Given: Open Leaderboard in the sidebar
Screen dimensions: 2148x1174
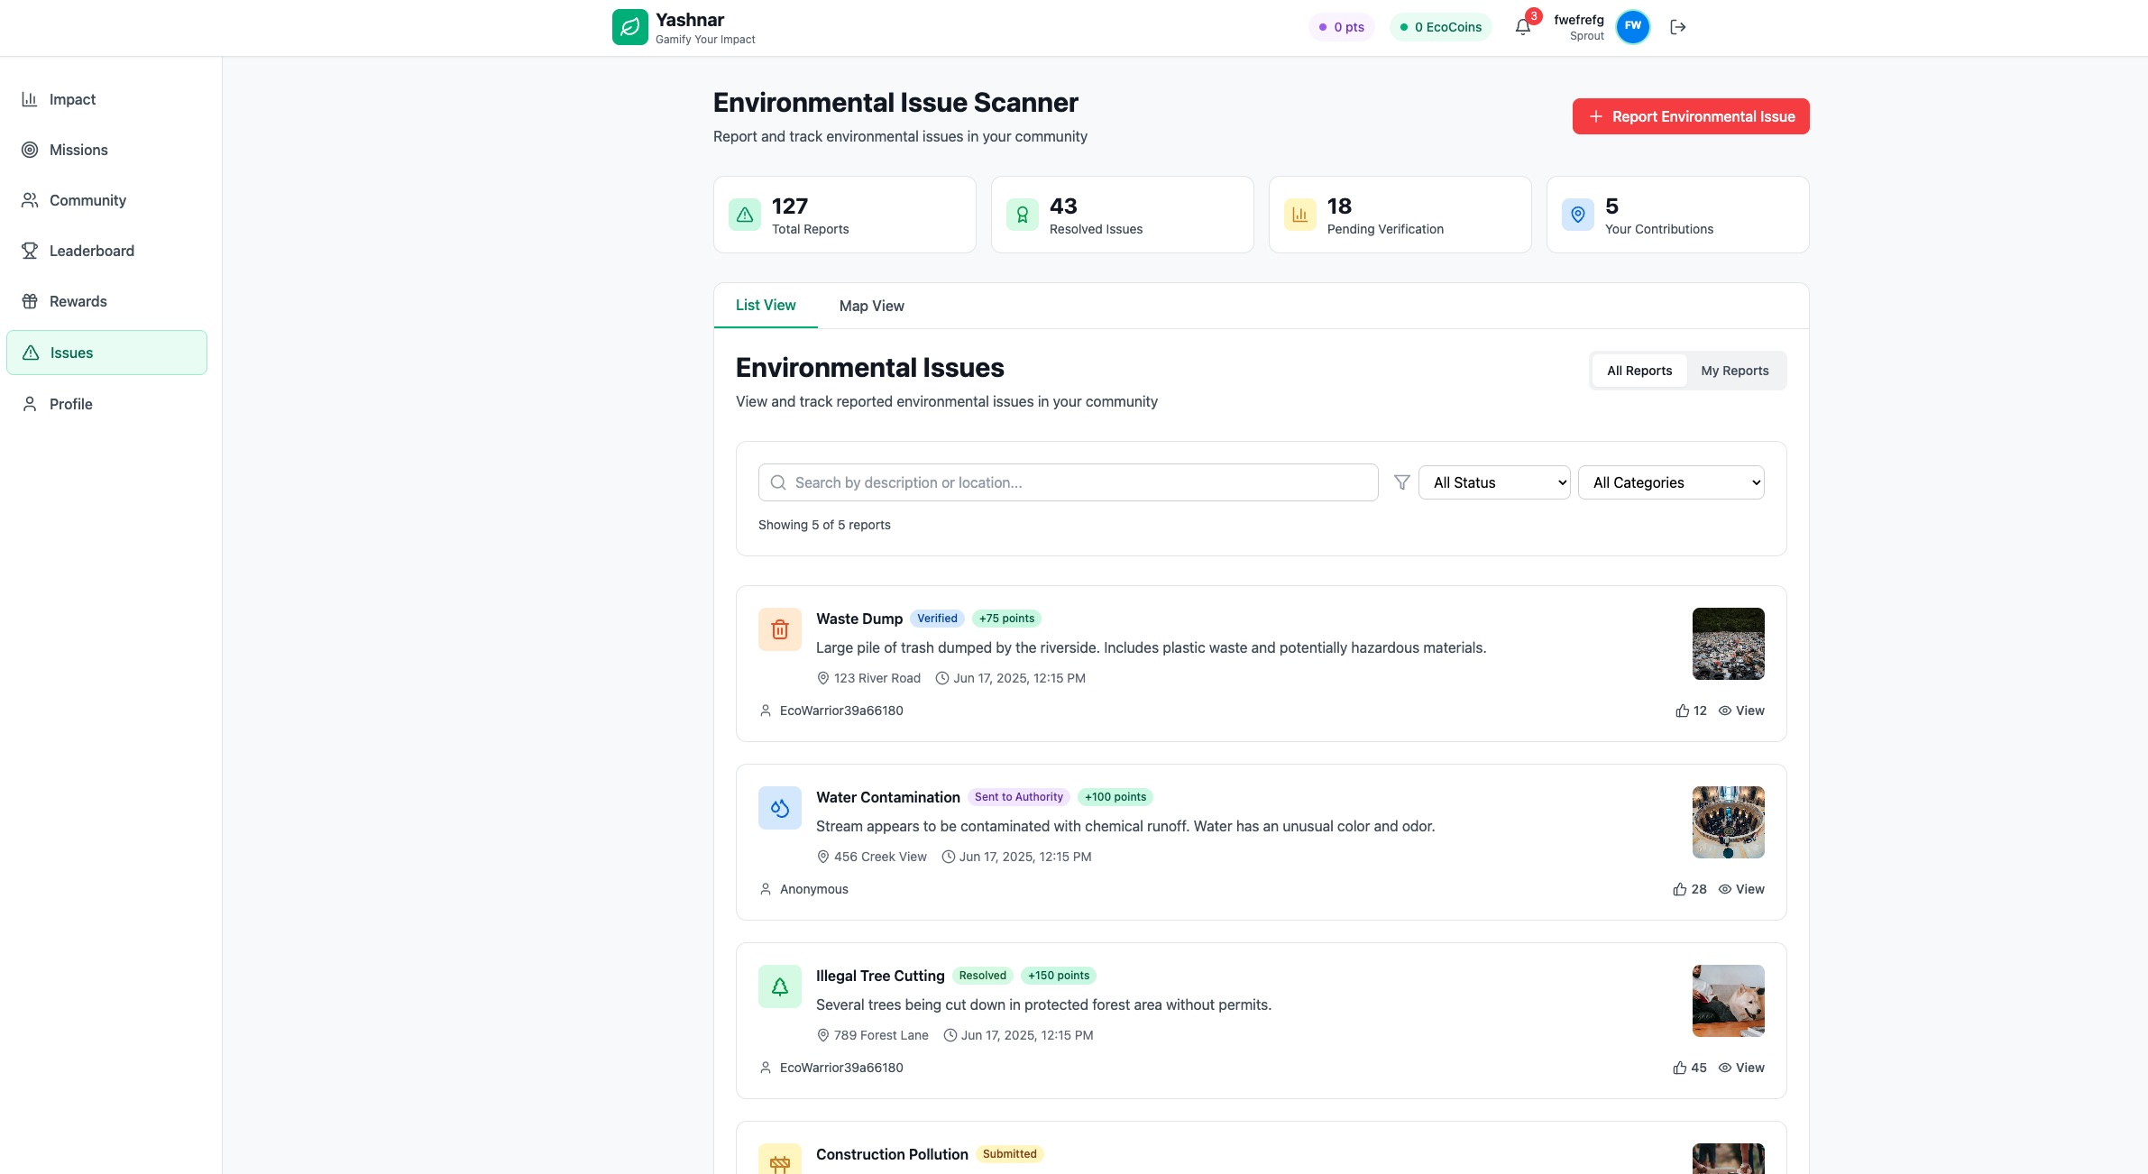Looking at the screenshot, I should pos(91,251).
